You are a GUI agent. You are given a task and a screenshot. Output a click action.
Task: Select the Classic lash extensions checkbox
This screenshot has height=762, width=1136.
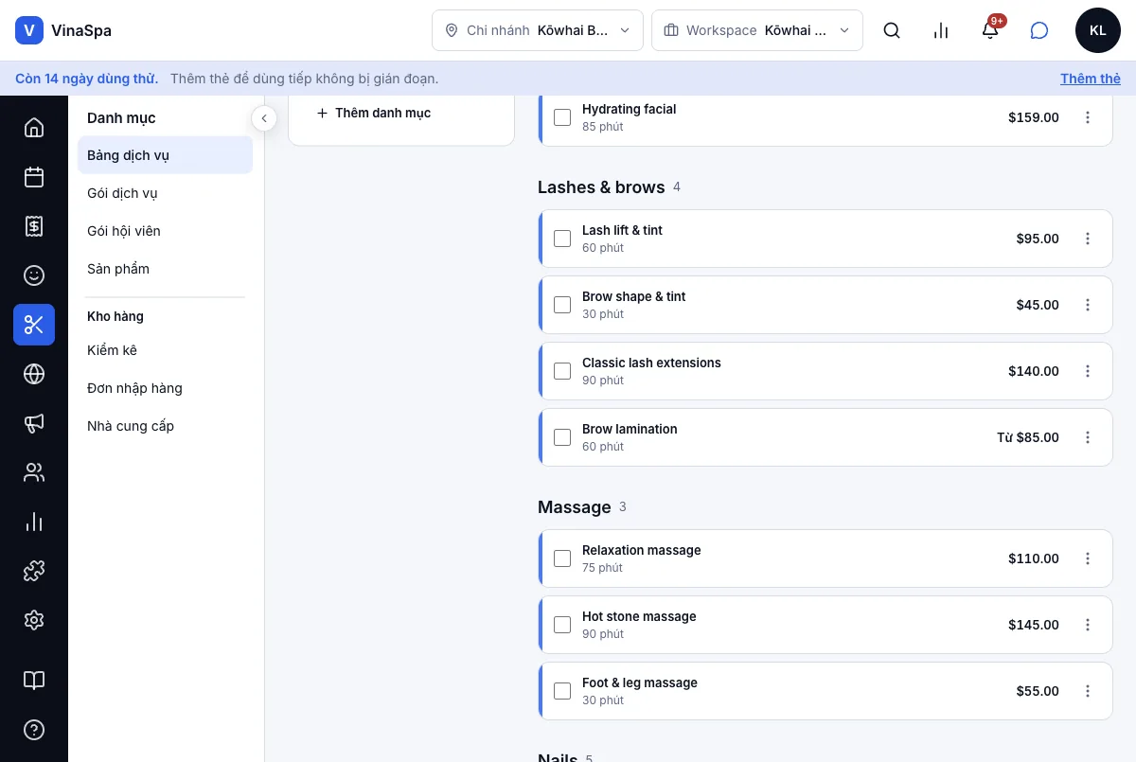click(562, 371)
